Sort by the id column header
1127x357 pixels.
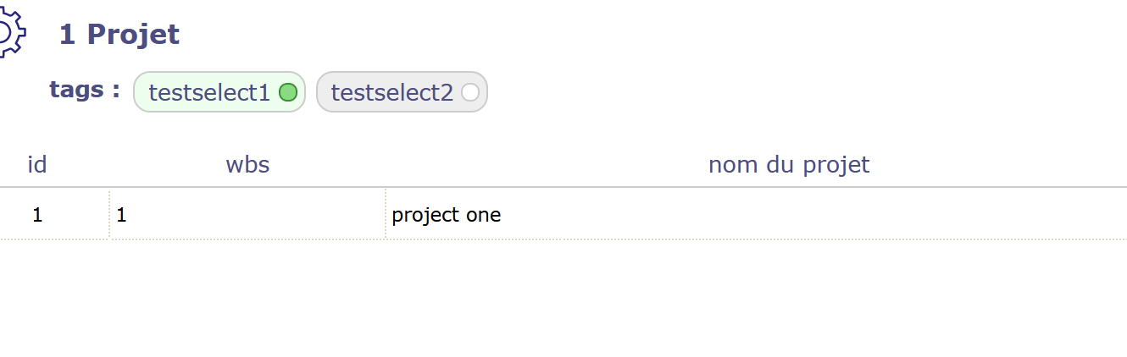tap(37, 164)
